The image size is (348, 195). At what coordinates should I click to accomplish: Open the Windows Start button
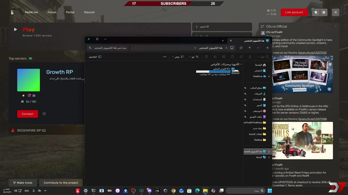pyautogui.click(x=270, y=191)
